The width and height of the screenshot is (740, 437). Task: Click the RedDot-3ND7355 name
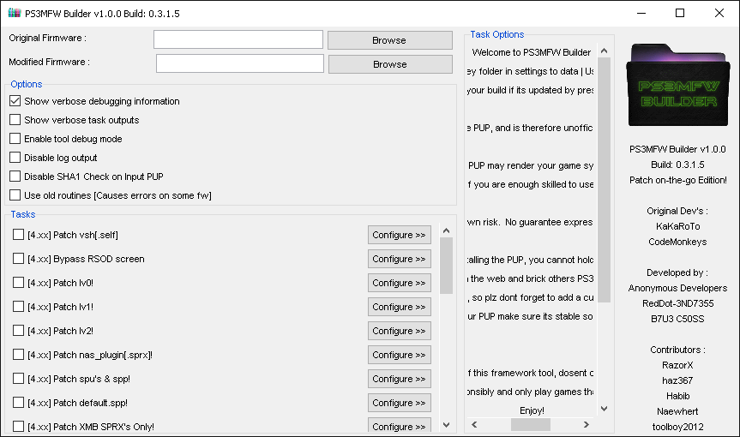(x=677, y=303)
